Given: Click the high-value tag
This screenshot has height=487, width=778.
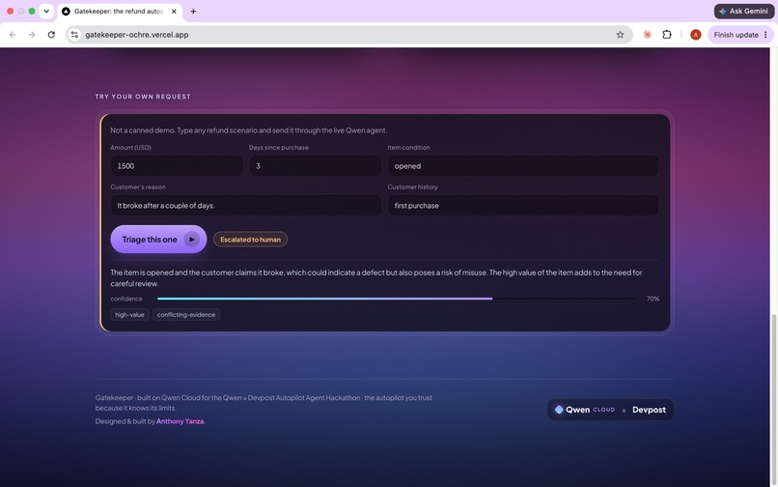Looking at the screenshot, I should click(129, 315).
